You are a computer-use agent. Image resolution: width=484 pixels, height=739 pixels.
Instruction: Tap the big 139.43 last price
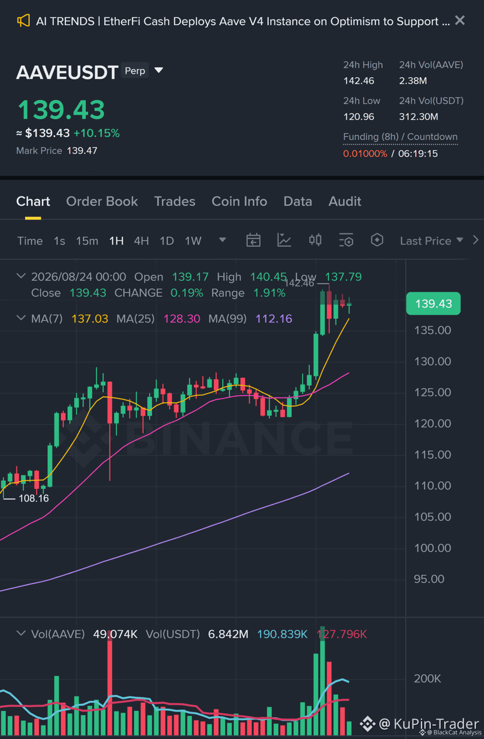(61, 110)
